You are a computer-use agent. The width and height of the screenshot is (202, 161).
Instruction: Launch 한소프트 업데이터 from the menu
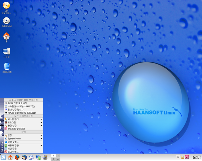pyautogui.click(x=24, y=129)
